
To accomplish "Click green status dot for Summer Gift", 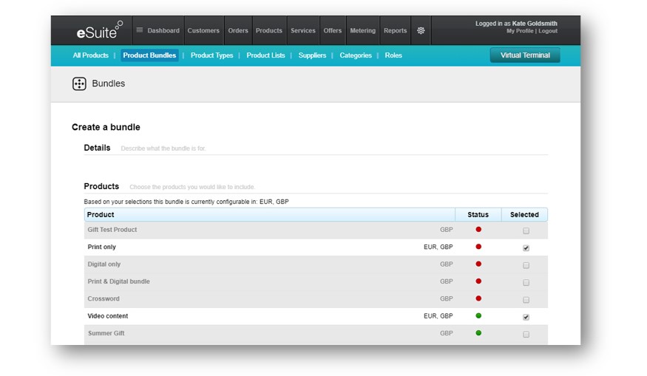I will (478, 333).
